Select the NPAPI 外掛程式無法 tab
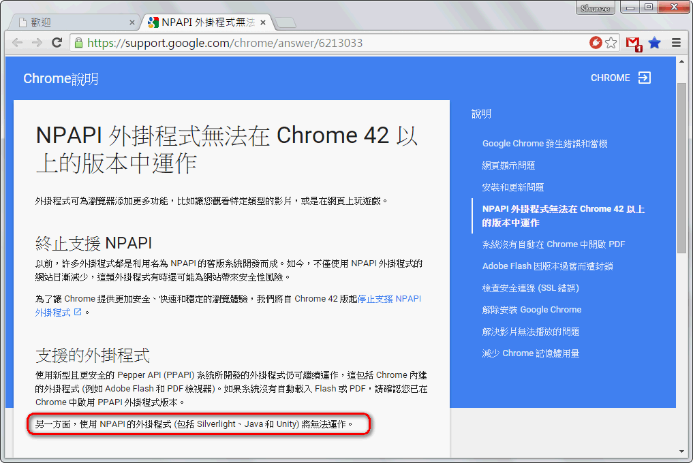This screenshot has height=463, width=693. coord(208,22)
